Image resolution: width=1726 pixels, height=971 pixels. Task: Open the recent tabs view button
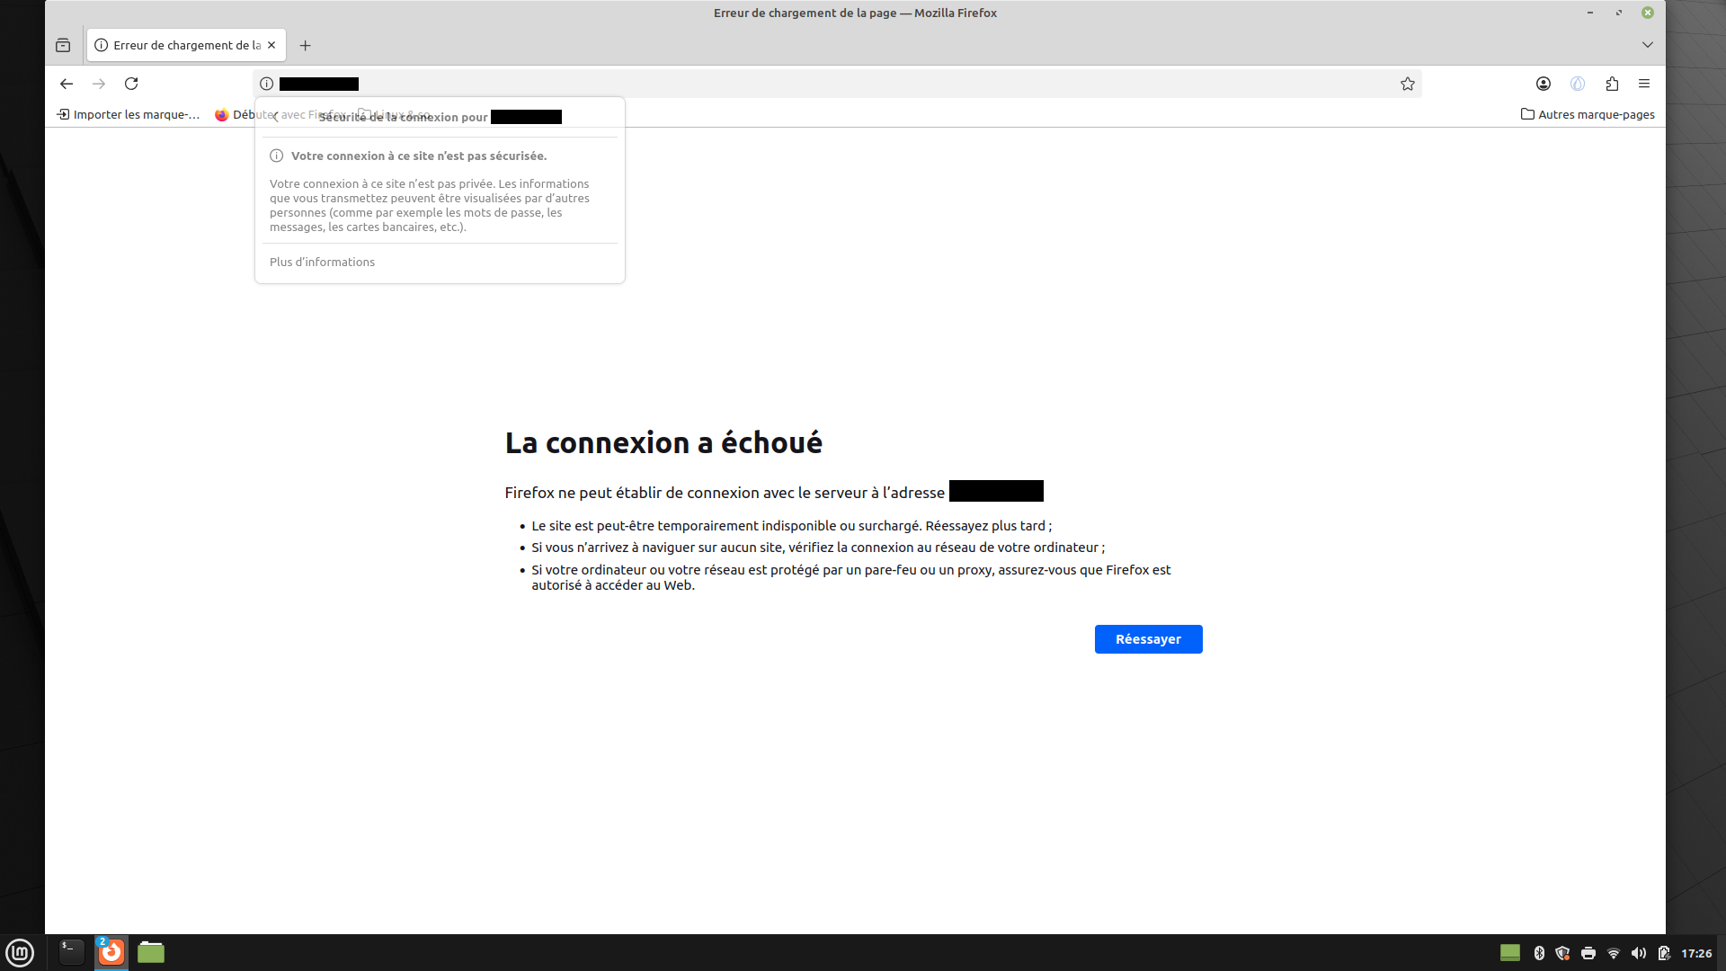63,45
